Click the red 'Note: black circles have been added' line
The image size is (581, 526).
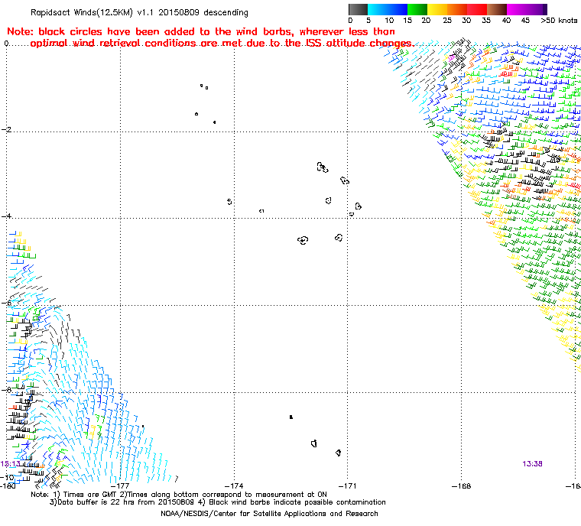pos(201,31)
